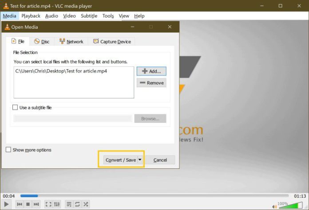The image size is (309, 210).
Task: Open the Playback menu
Action: click(31, 16)
